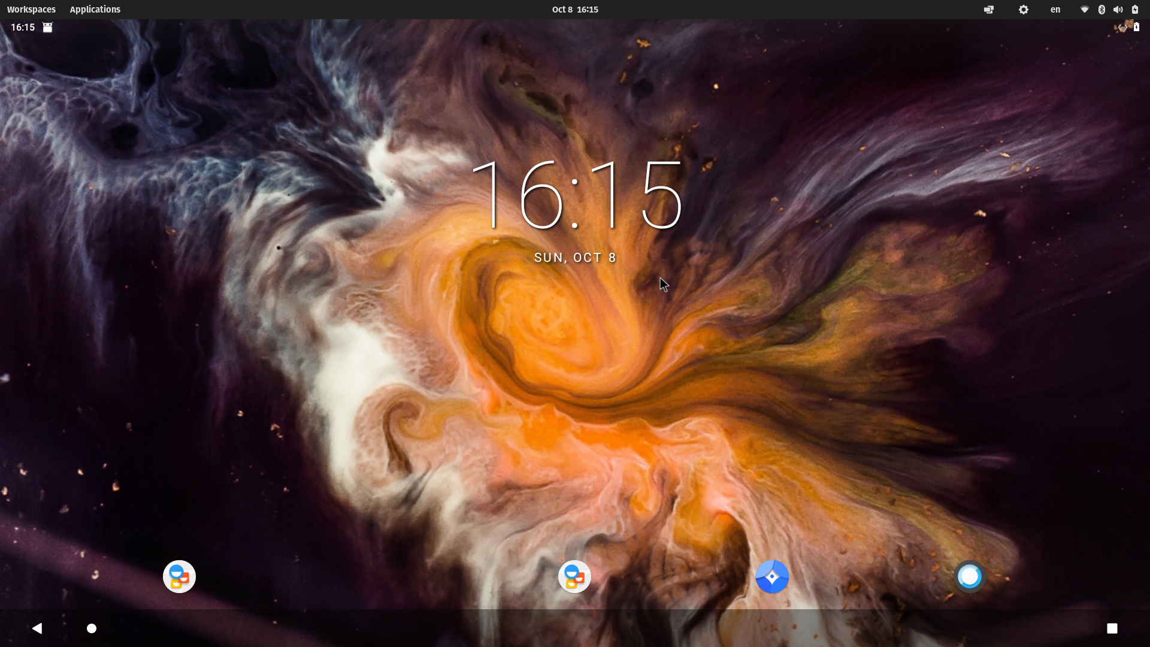
Task: Open the settings gear in top panel
Action: tap(1024, 10)
